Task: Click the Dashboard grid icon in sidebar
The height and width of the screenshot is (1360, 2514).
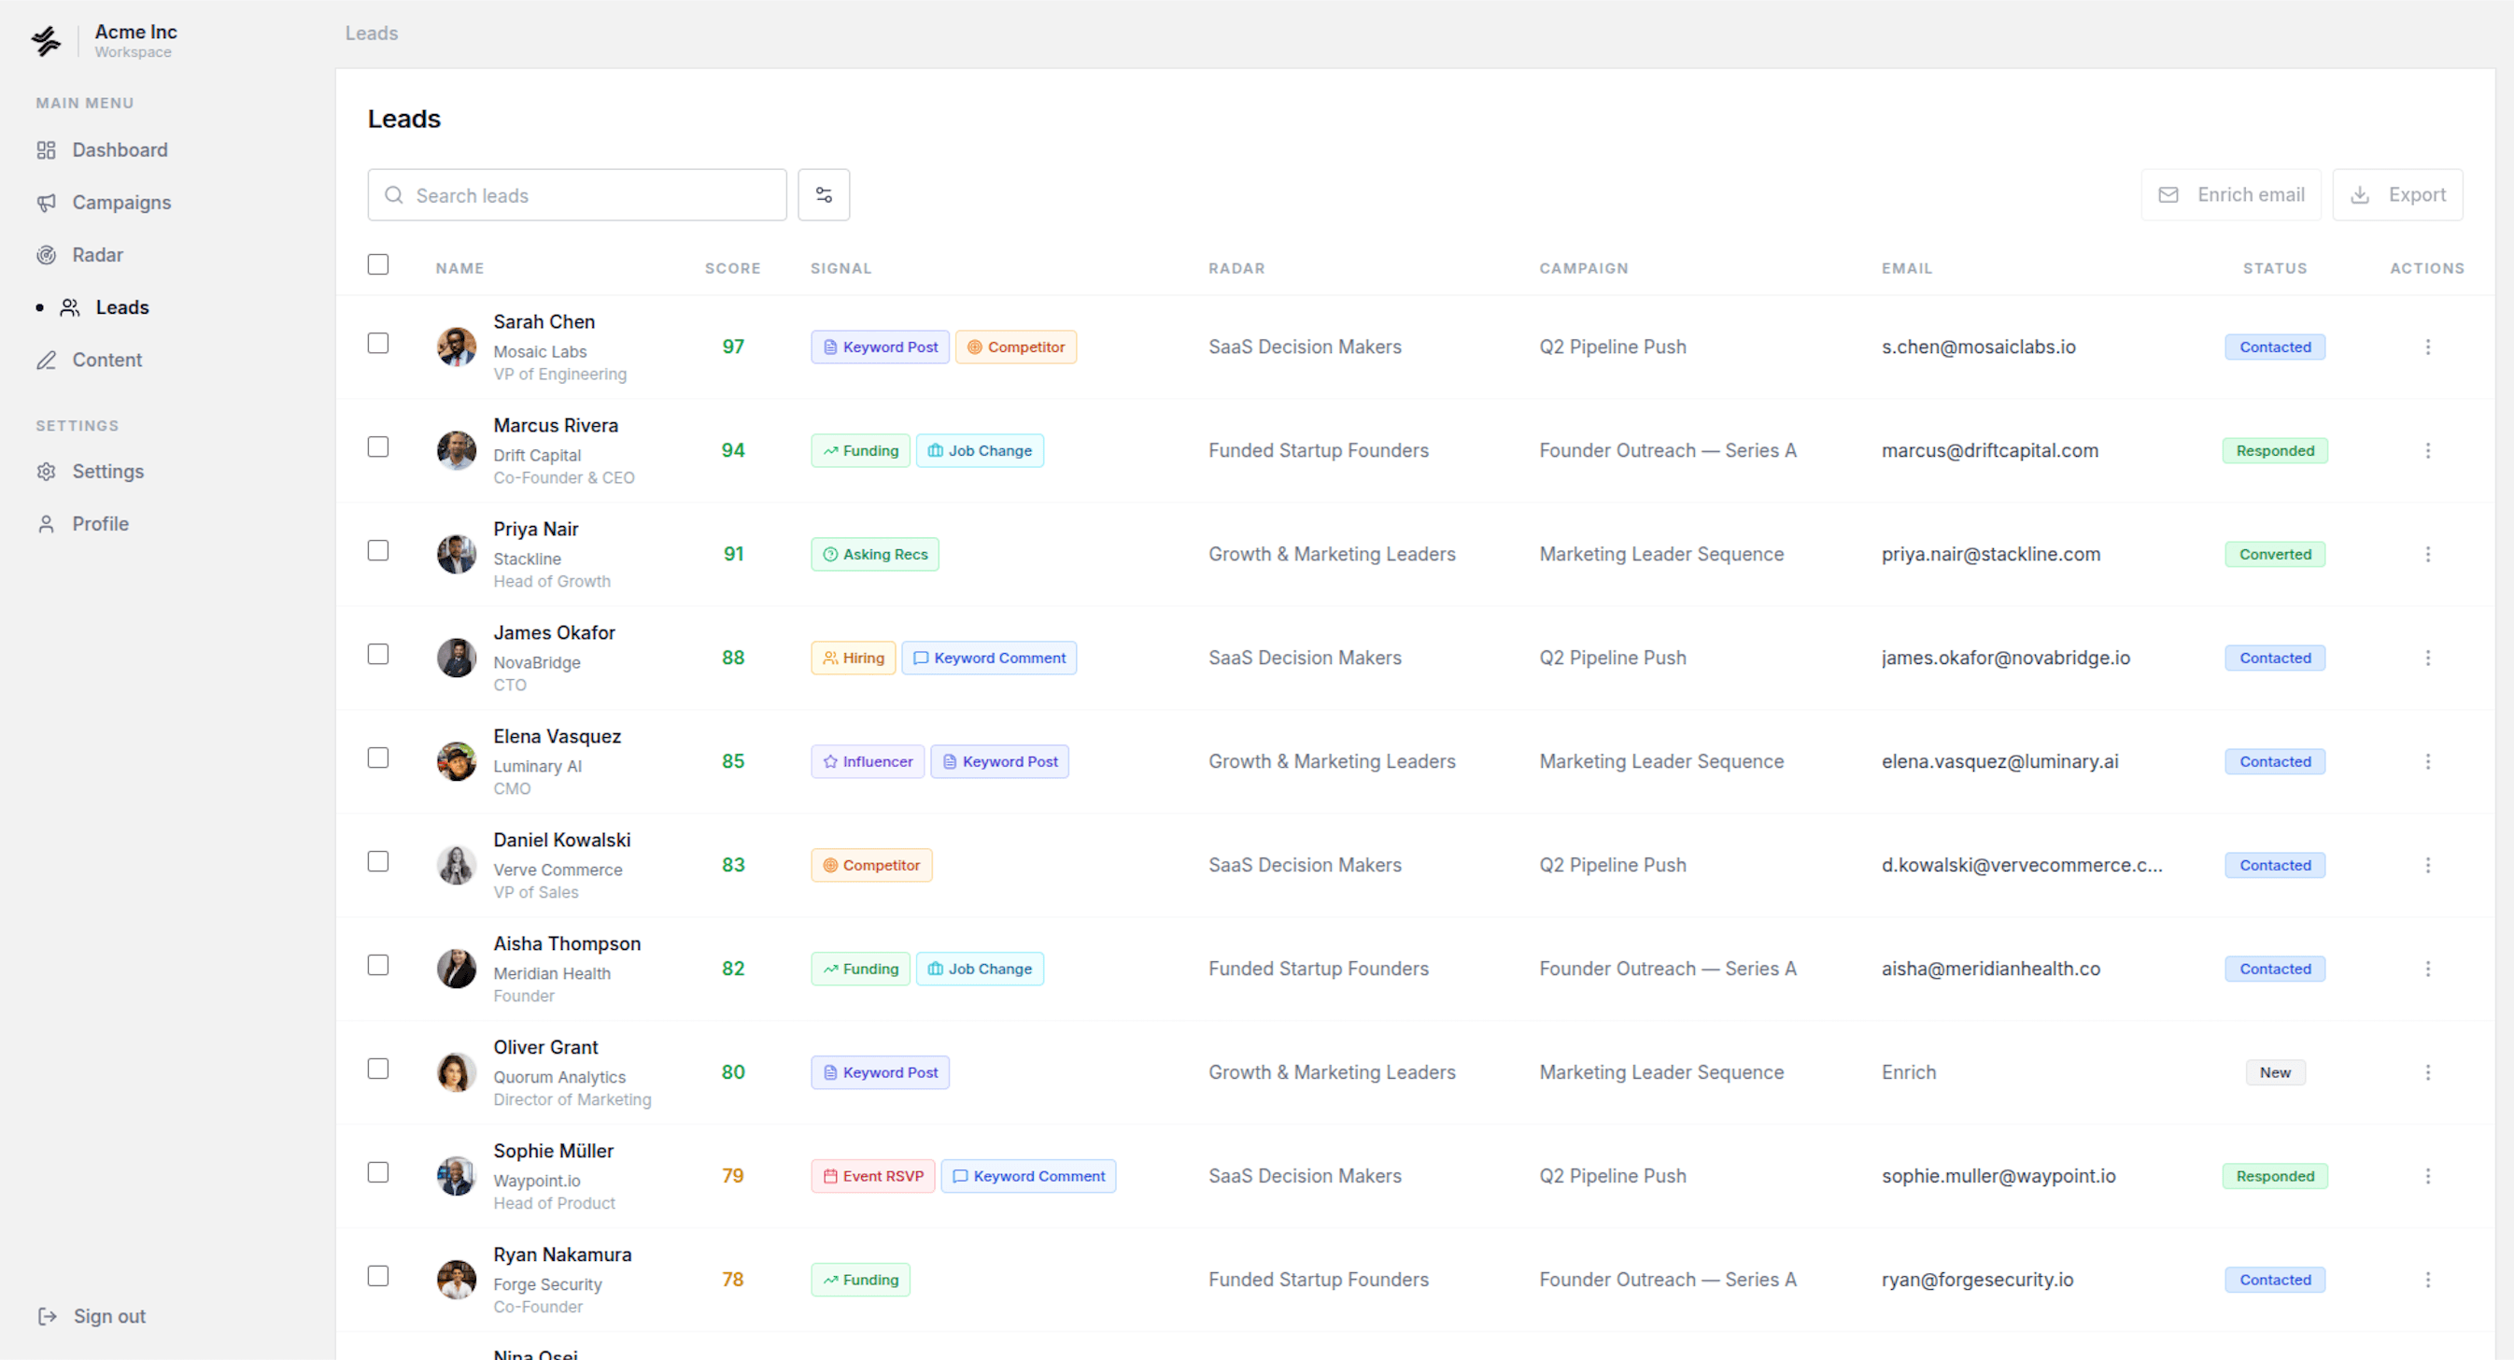Action: [x=46, y=150]
